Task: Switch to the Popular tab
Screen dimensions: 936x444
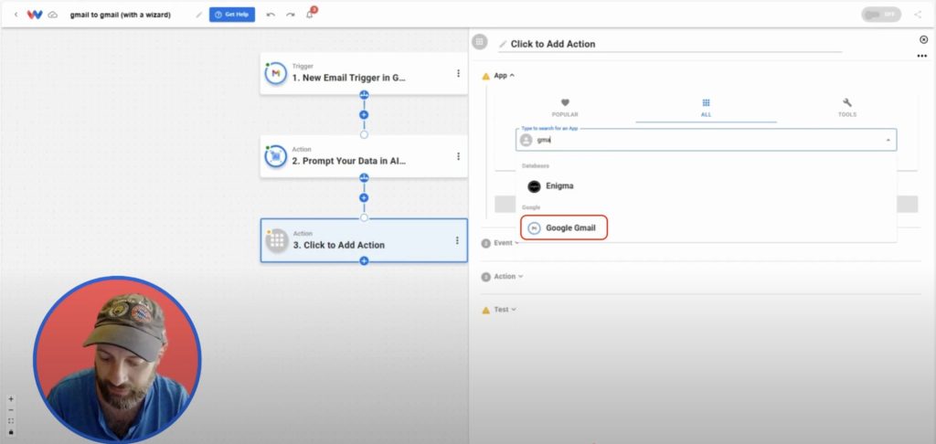Action: coord(565,108)
